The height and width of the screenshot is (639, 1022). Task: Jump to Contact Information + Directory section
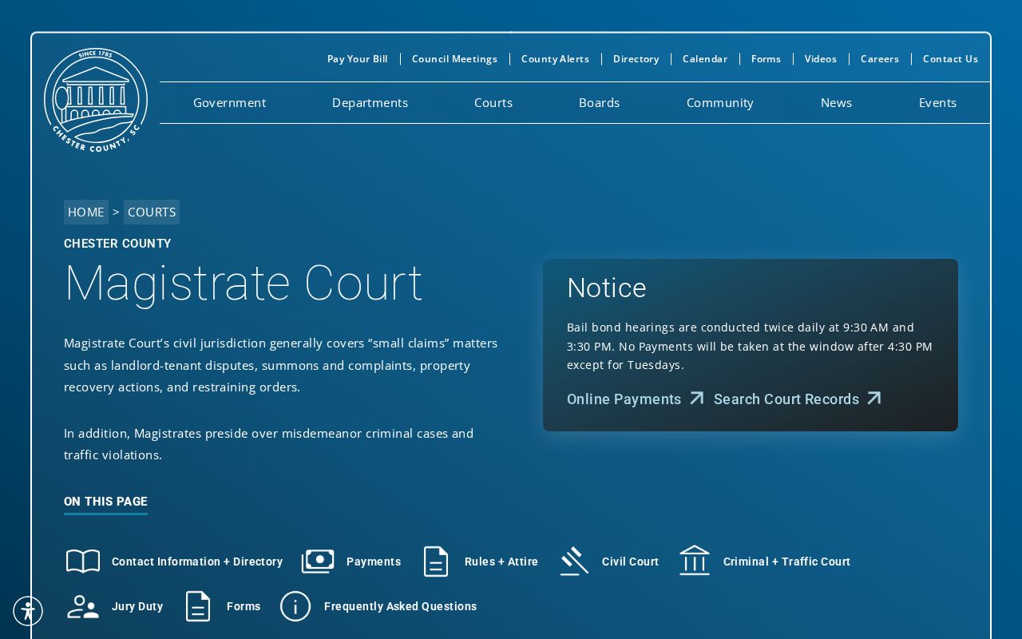pyautogui.click(x=197, y=562)
